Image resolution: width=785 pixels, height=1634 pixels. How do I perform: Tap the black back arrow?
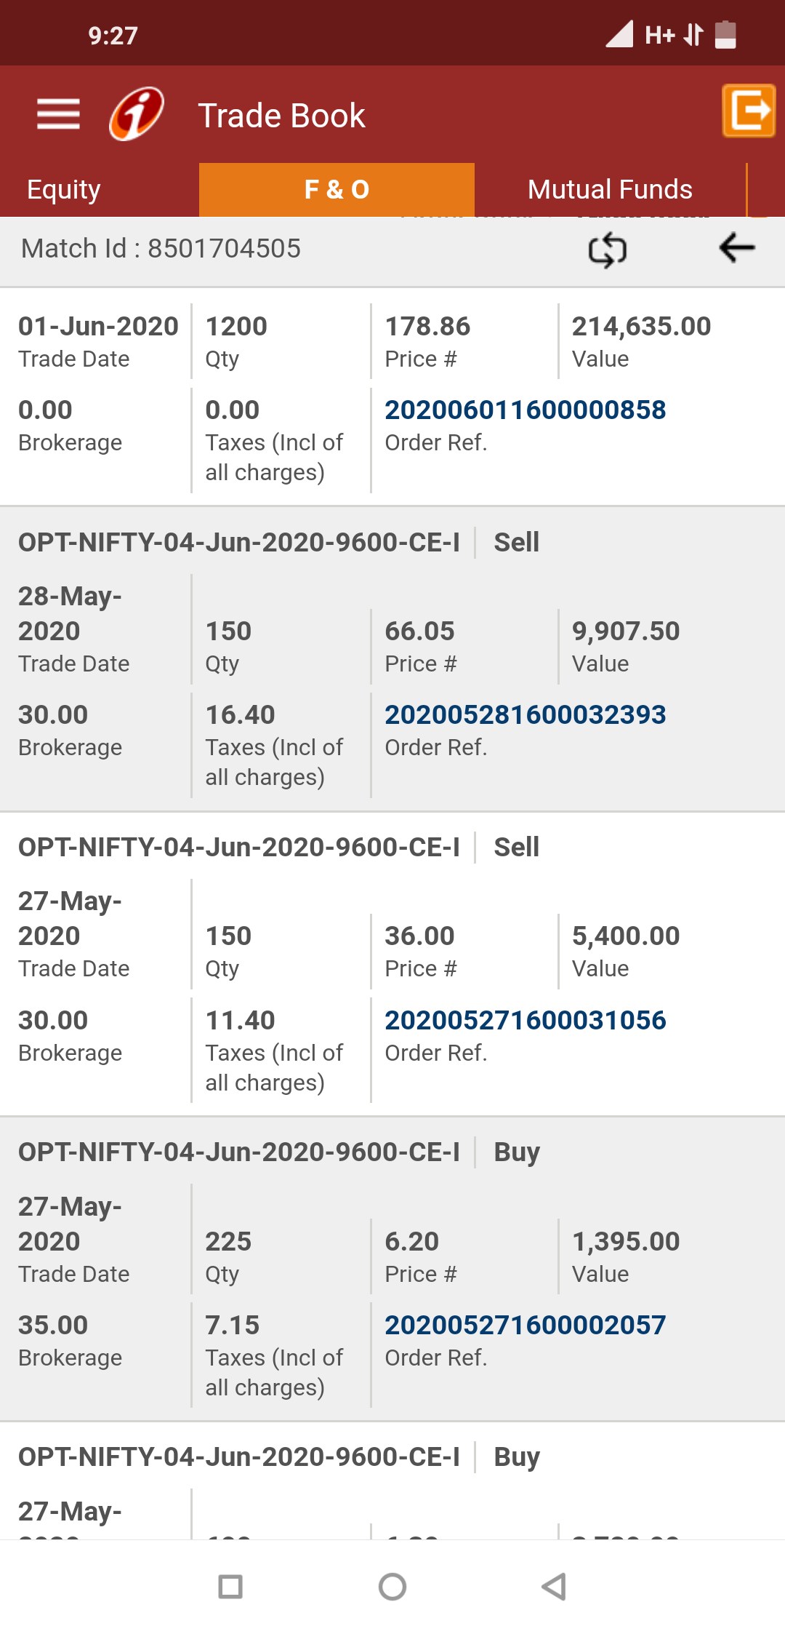tap(736, 248)
